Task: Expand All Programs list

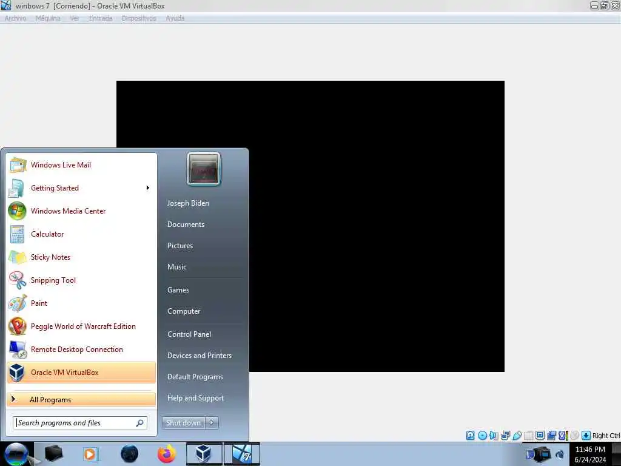Action: pos(81,399)
